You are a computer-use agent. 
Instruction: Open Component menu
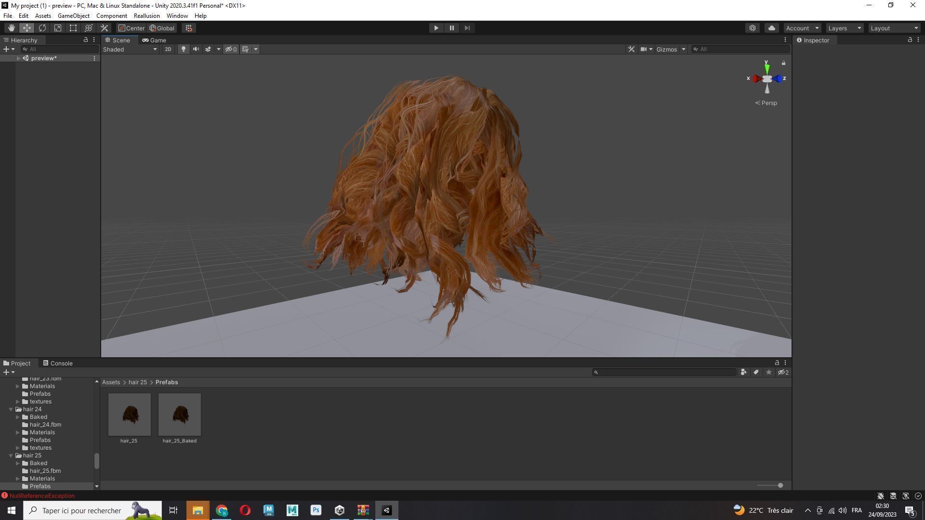pos(112,16)
